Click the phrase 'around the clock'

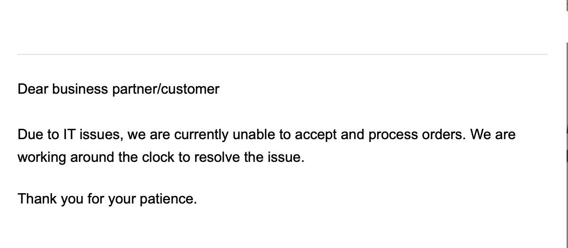coord(123,157)
